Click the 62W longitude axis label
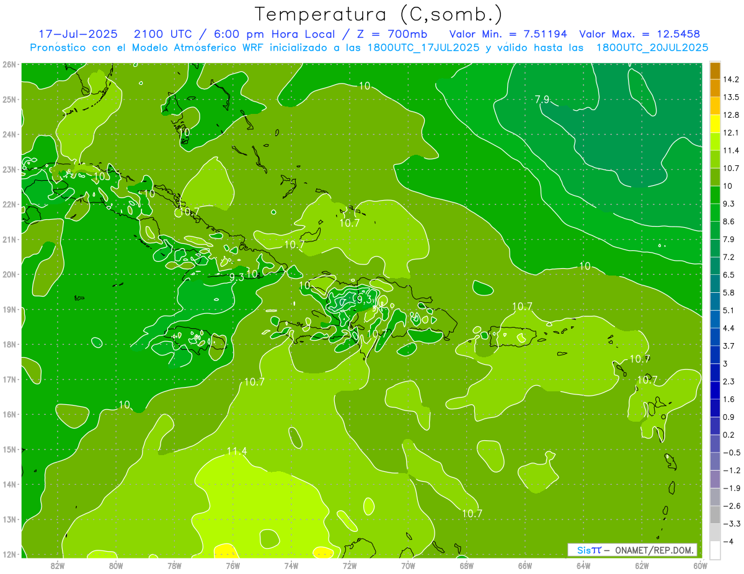The height and width of the screenshot is (574, 744). (x=642, y=565)
